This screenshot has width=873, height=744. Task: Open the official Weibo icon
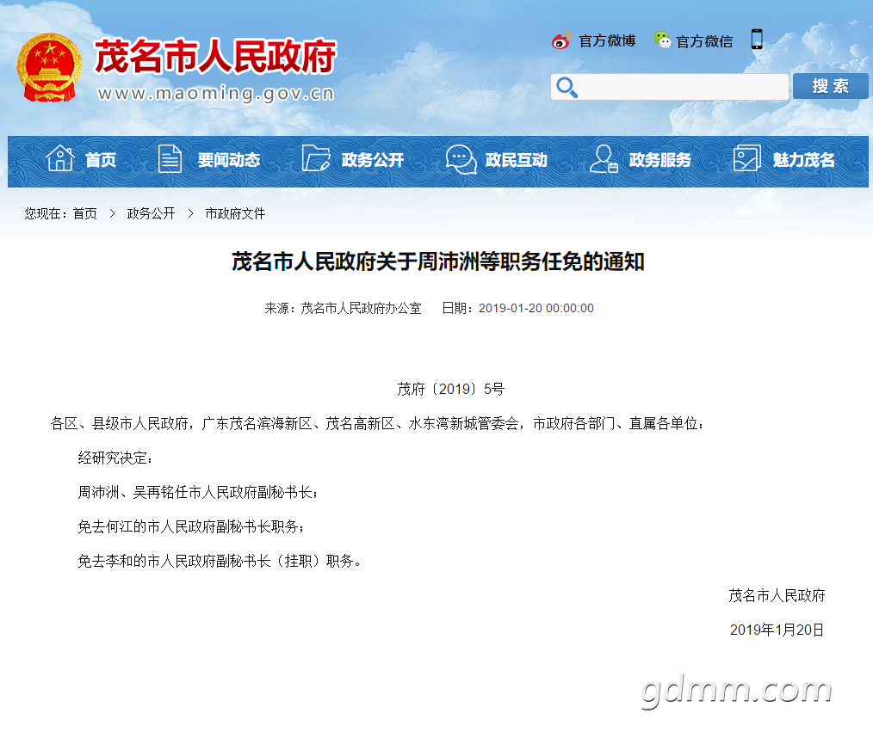pos(561,40)
